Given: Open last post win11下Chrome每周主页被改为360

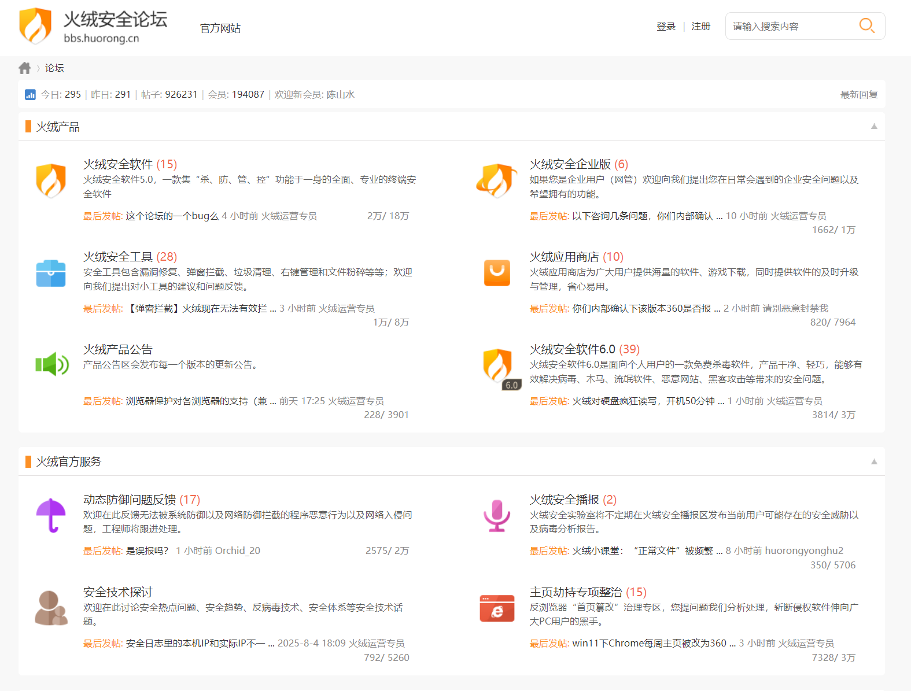Looking at the screenshot, I should pos(654,644).
